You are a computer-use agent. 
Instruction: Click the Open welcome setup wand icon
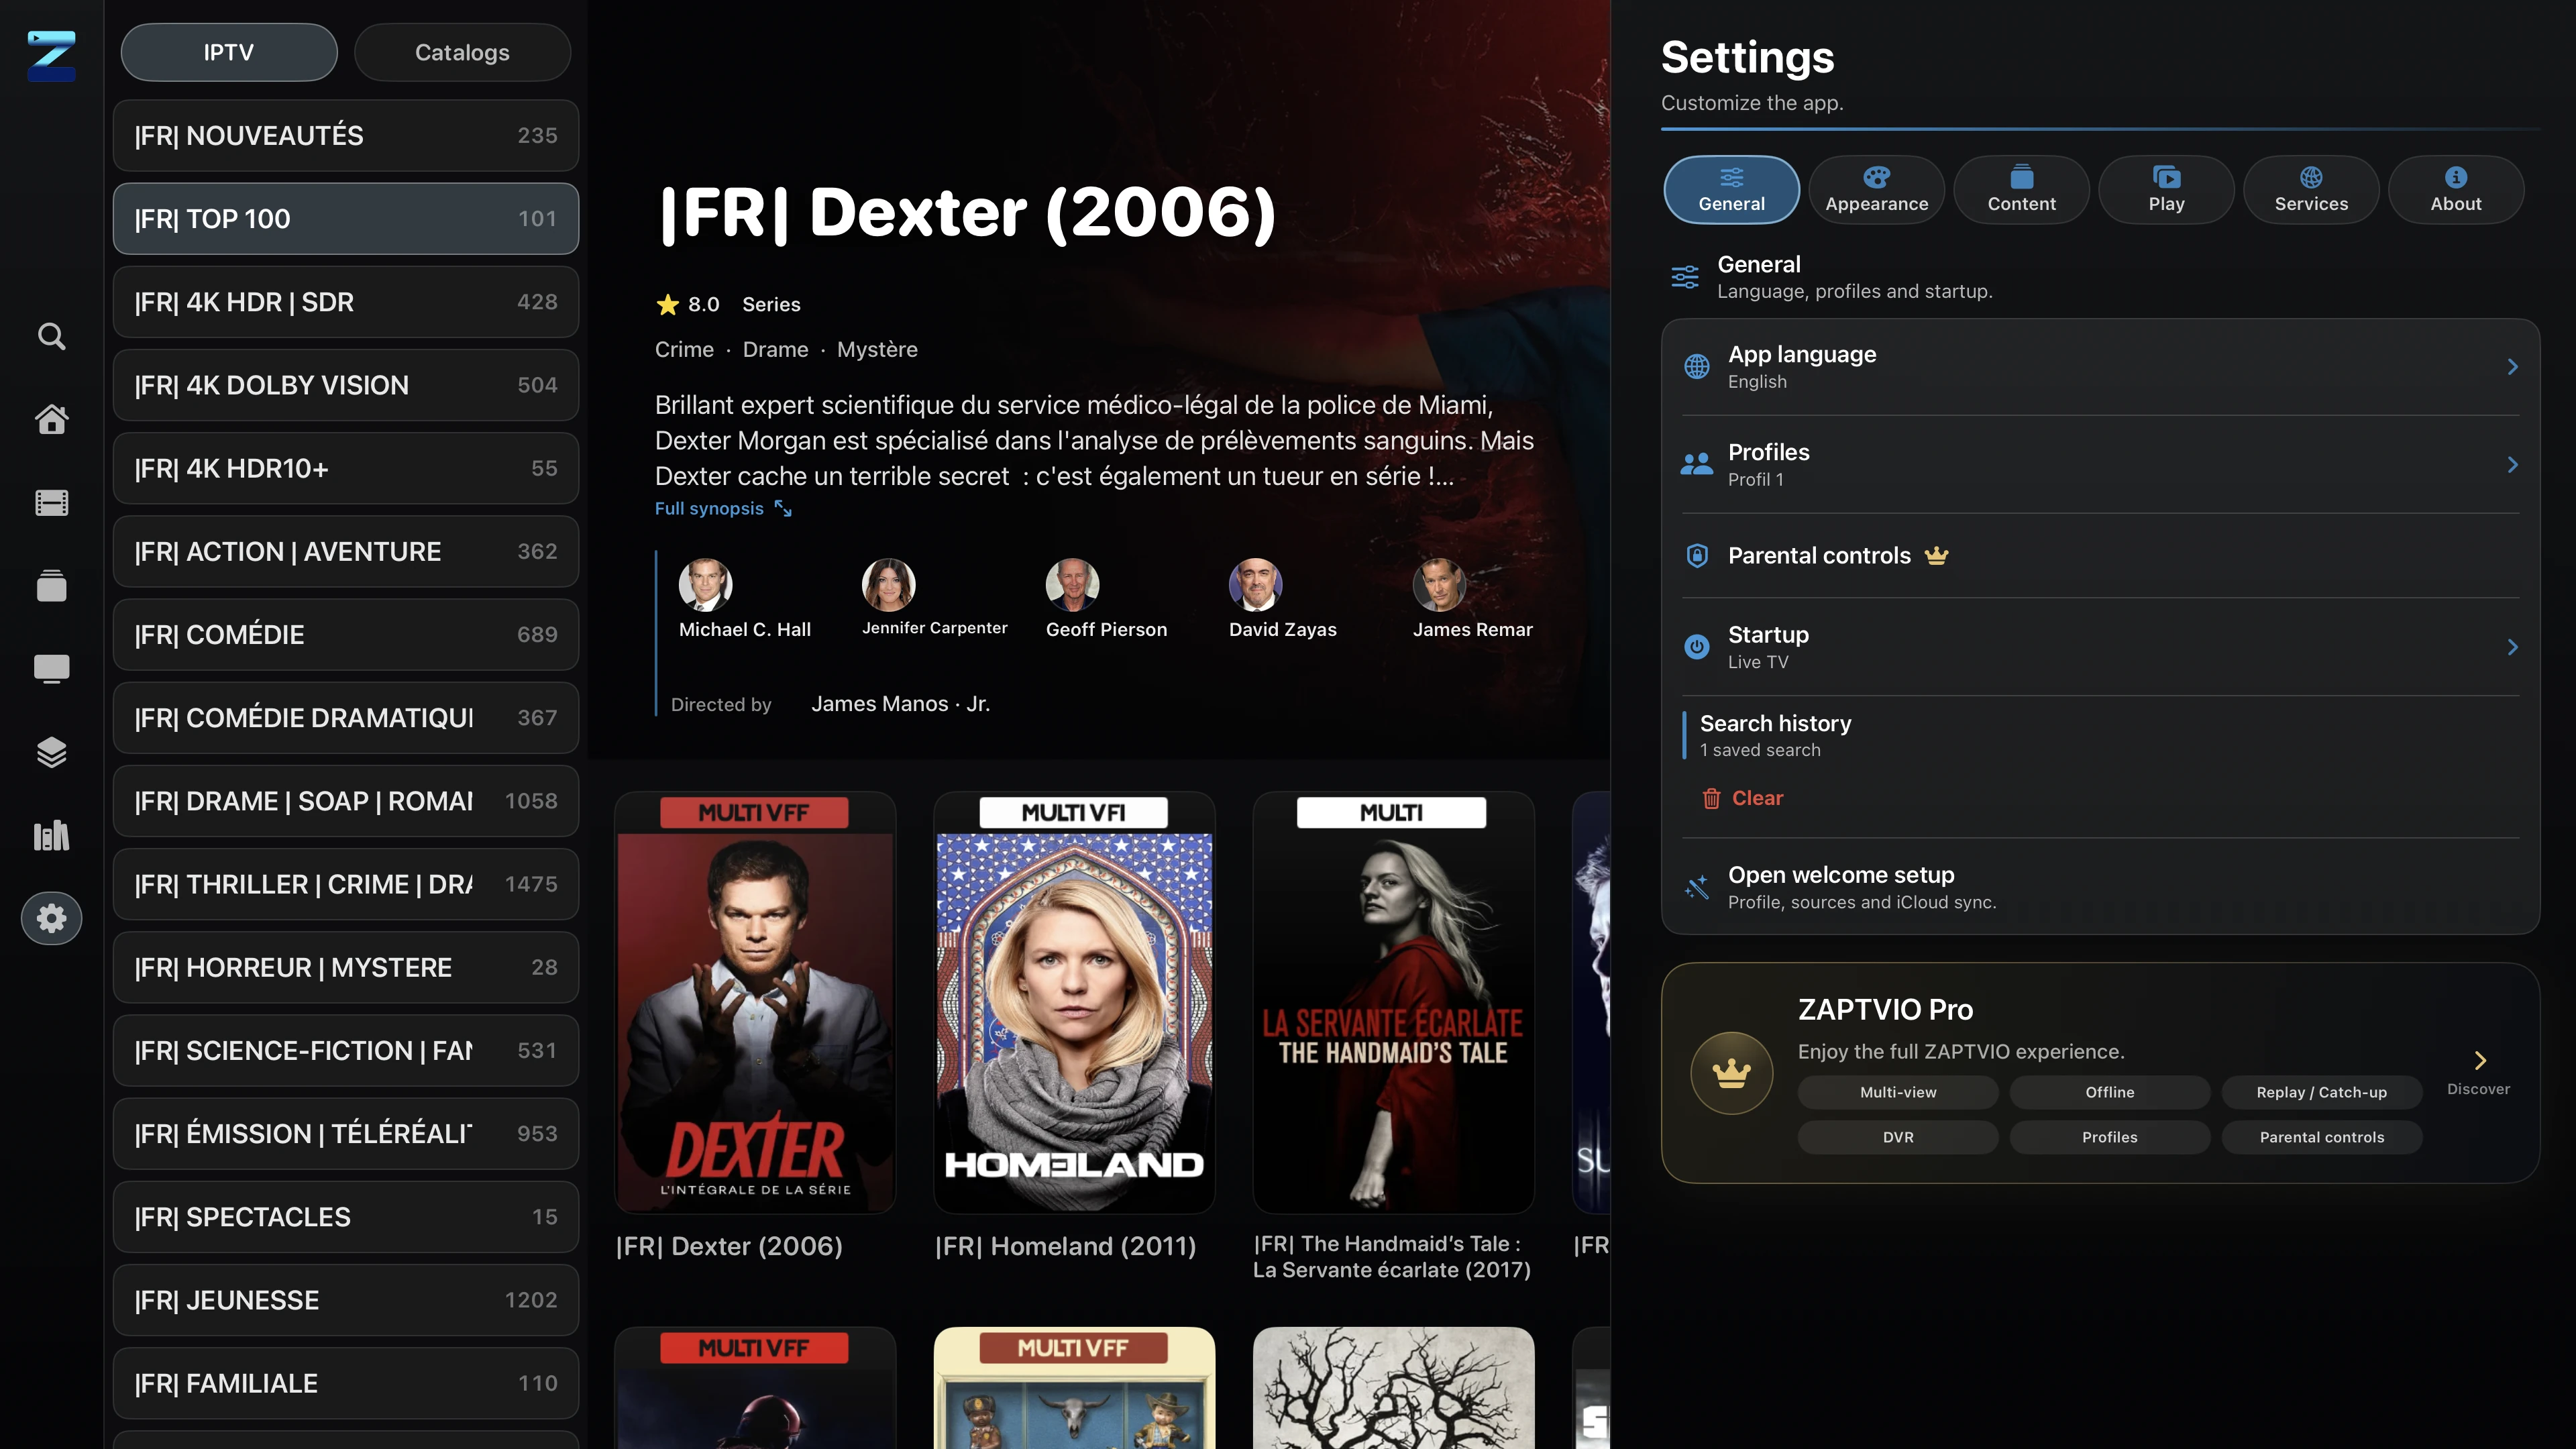[x=1696, y=887]
